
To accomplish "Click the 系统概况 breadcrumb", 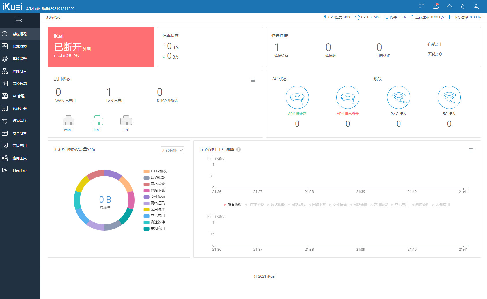I will tap(53, 17).
